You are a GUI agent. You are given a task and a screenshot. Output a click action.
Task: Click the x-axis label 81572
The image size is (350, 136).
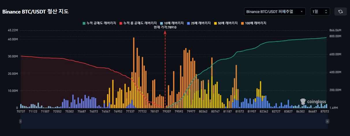click(x=240, y=111)
